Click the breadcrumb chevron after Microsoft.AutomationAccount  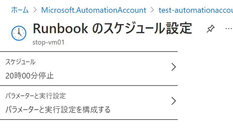coord(152,10)
